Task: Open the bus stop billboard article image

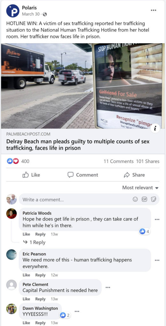Action: (83, 86)
